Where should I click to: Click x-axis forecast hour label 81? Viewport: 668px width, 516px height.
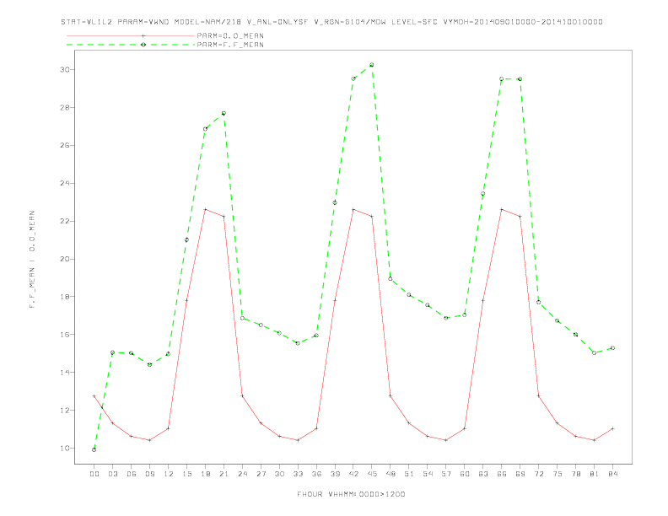[x=595, y=474]
